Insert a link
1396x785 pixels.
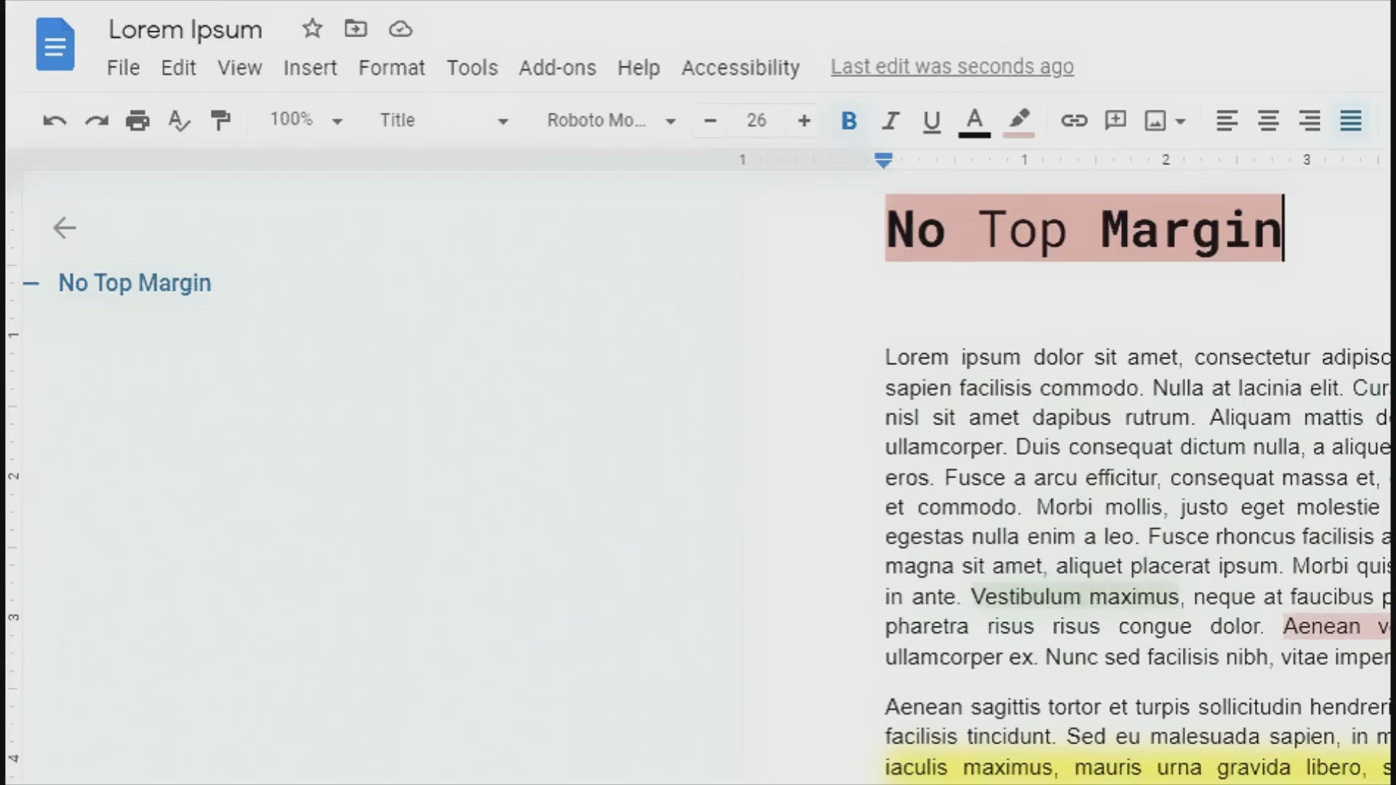coord(1074,121)
